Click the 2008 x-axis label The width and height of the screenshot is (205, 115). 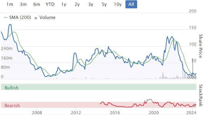(x=37, y=113)
